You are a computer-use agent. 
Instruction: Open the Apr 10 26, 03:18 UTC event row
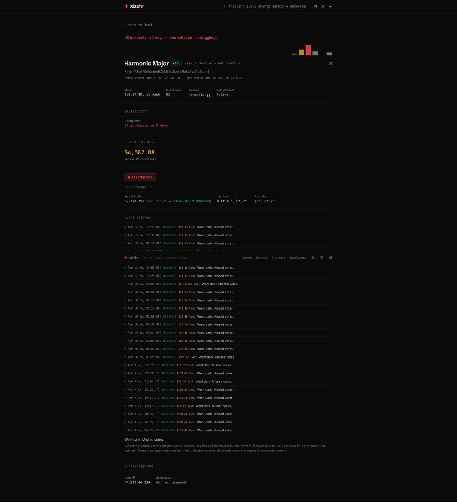pos(229,308)
